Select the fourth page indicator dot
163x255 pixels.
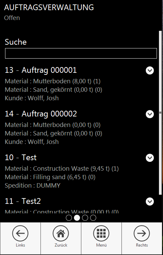click(x=93, y=218)
